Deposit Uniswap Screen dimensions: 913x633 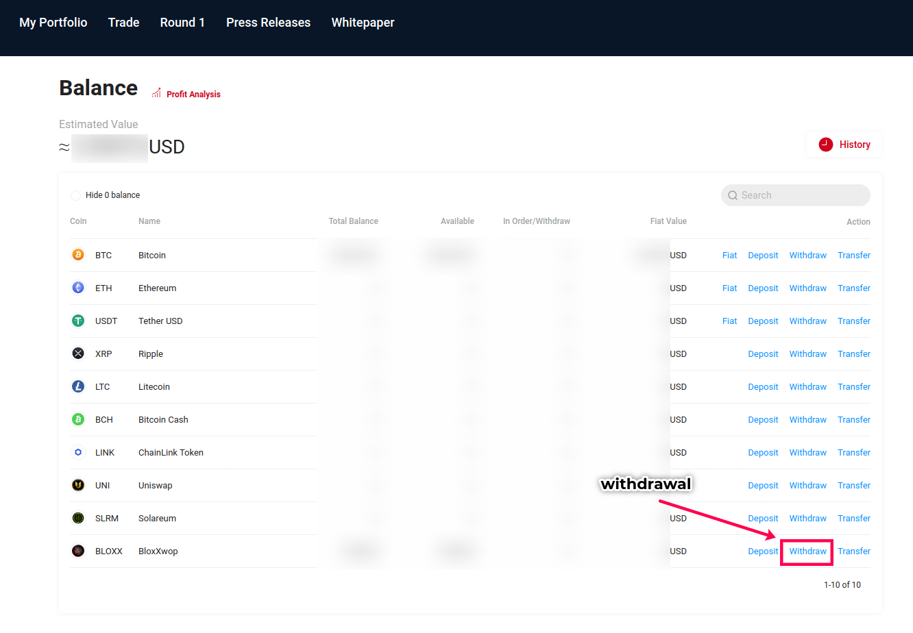(763, 485)
